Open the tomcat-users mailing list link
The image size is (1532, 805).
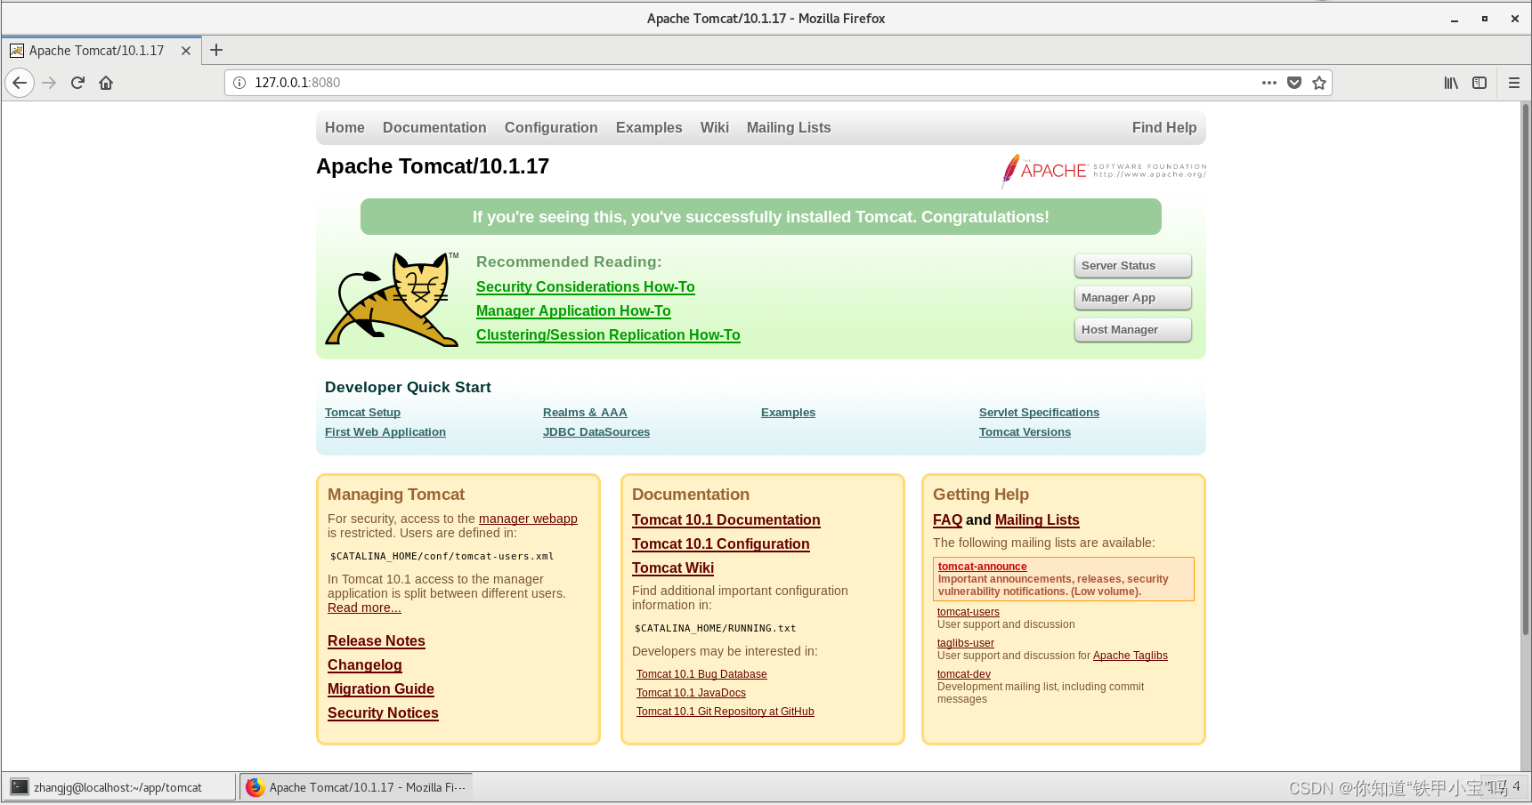(x=968, y=612)
